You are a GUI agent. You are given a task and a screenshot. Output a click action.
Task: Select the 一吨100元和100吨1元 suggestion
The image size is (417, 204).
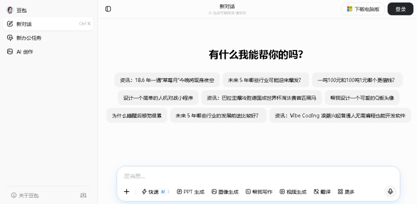click(357, 80)
